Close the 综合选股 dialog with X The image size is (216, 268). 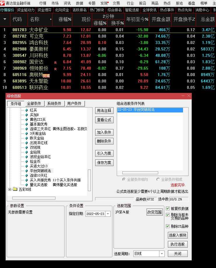[x=189, y=96]
